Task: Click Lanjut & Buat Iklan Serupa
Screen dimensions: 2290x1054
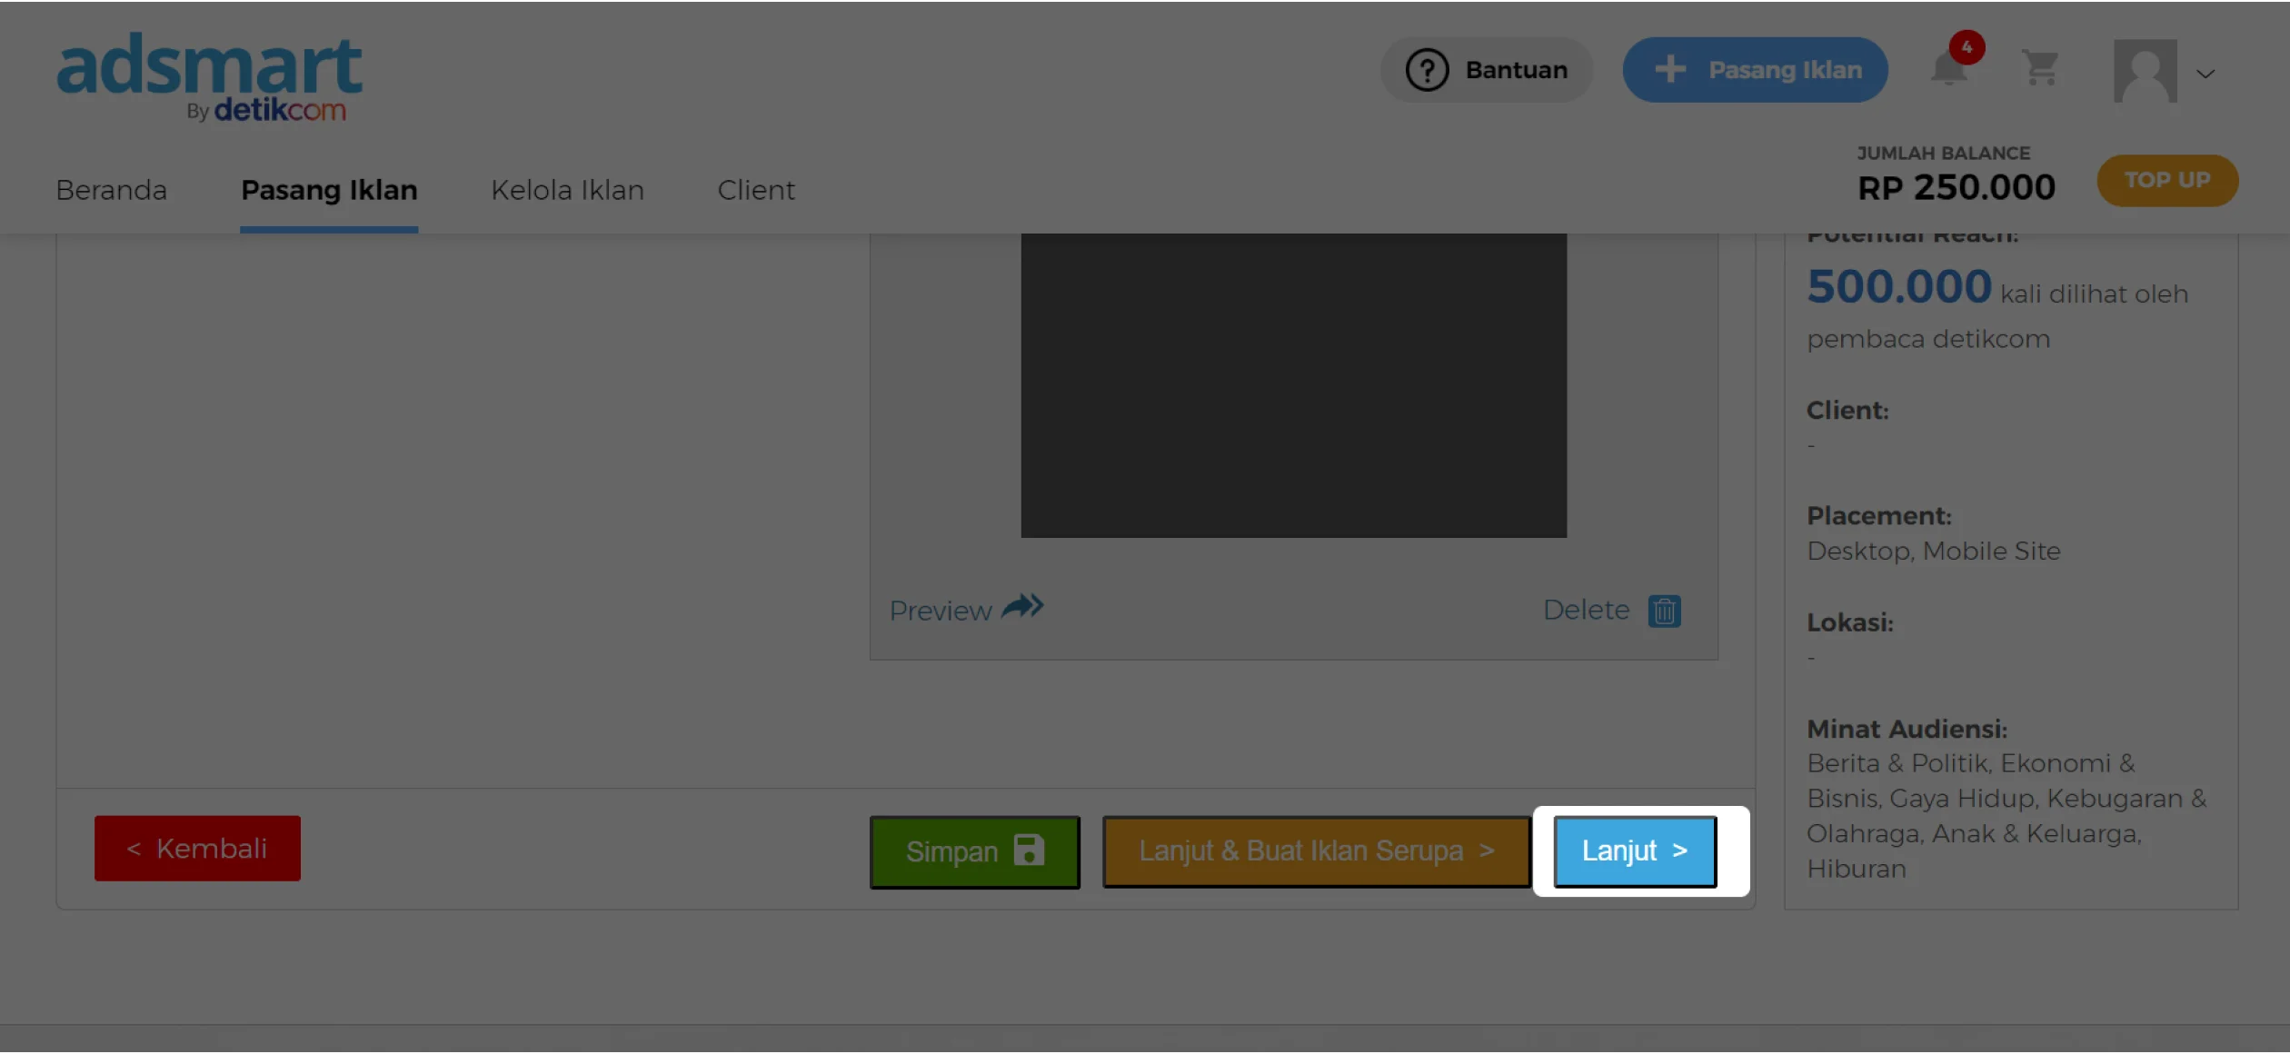Action: 1315,851
